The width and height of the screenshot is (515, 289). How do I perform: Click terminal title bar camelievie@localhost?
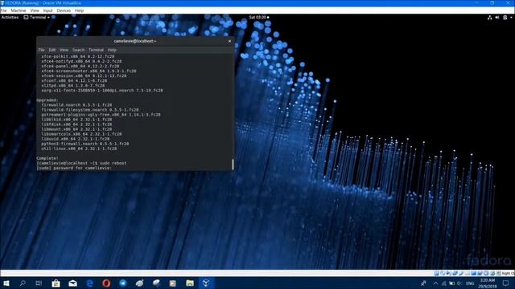(135, 41)
